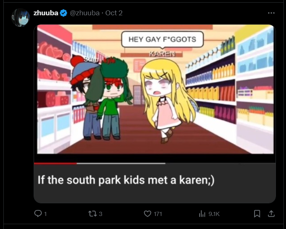Image resolution: width=286 pixels, height=229 pixels.
Task: Repost using the retweet arrows icon
Action: pos(92,214)
